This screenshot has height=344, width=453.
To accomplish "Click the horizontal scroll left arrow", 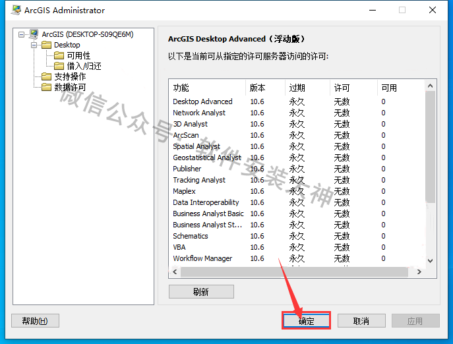I will [175, 272].
